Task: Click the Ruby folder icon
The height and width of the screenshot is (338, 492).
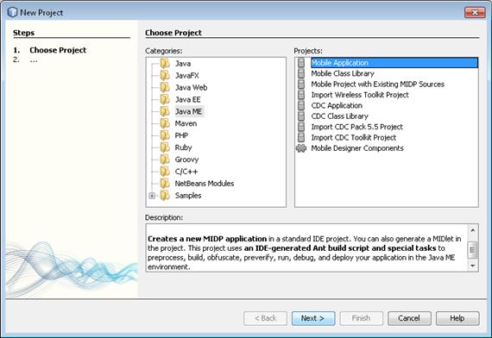Action: (165, 147)
